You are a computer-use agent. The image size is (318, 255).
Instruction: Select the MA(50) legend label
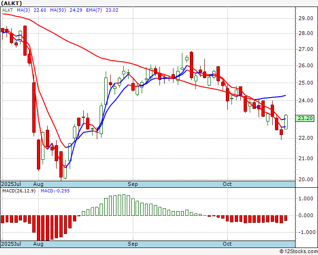(x=58, y=10)
